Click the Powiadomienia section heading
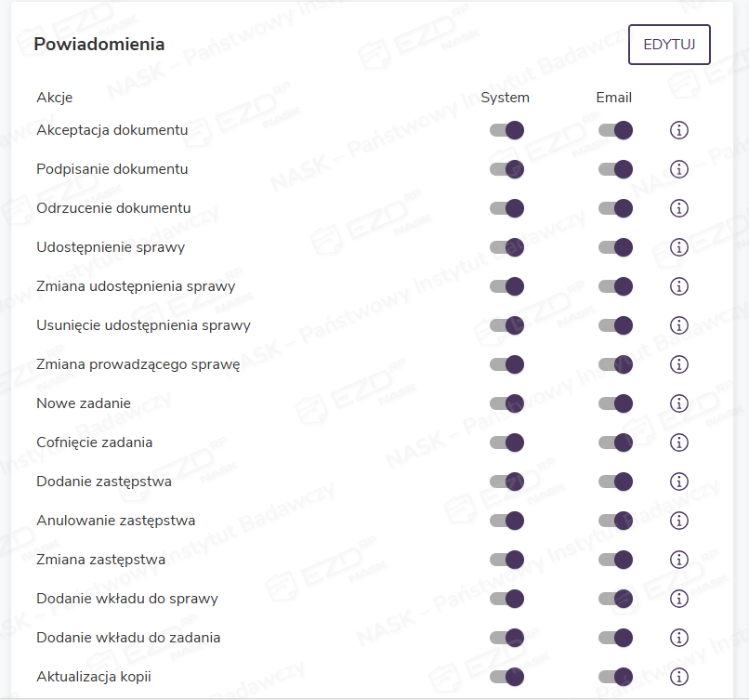 (99, 44)
